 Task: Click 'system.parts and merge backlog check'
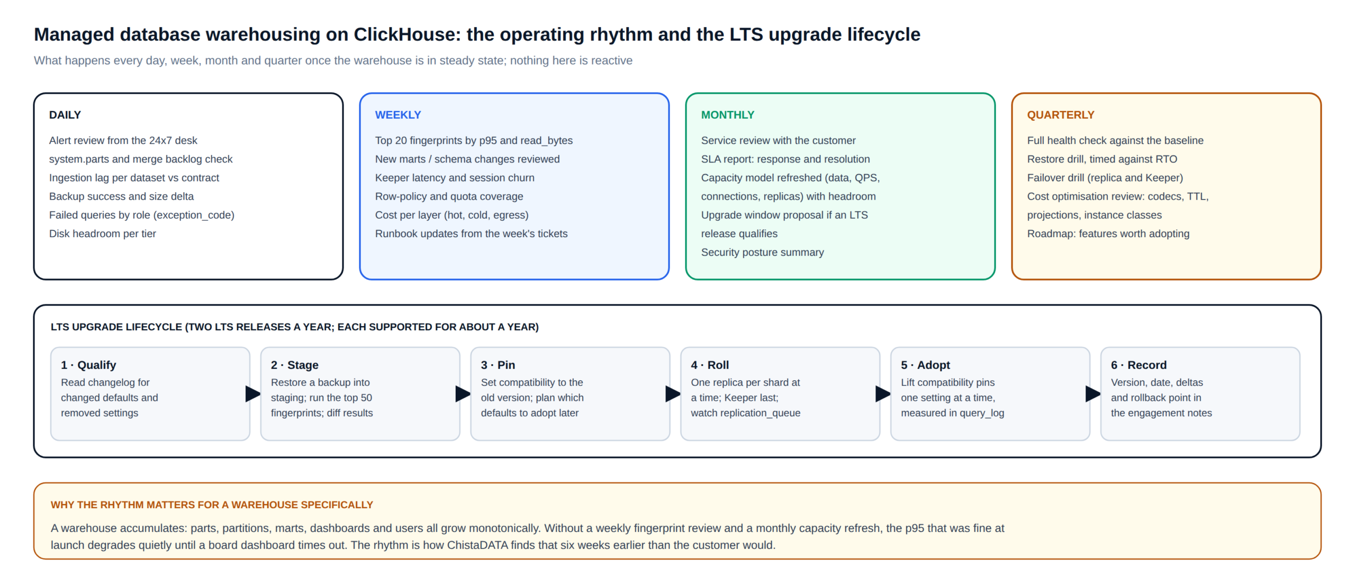[x=141, y=159]
